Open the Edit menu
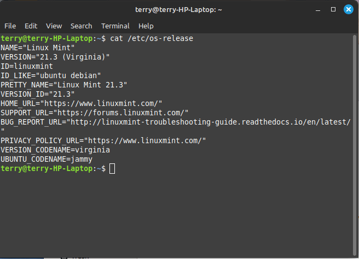Screen dimensions: 359x259 (x=31, y=26)
